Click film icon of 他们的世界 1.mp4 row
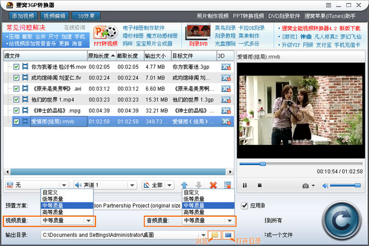Screen dimensions: 369x246 [x=25, y=99]
